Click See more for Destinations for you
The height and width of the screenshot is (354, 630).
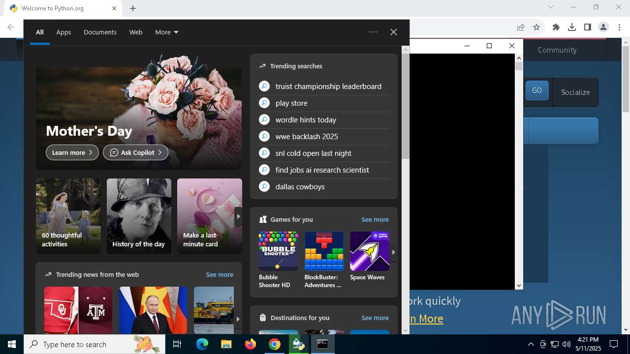pos(375,318)
